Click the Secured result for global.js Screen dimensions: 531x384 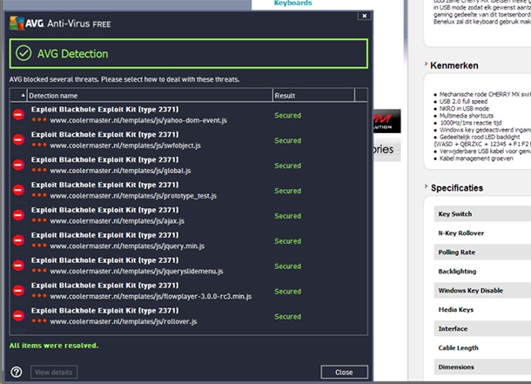pyautogui.click(x=288, y=165)
